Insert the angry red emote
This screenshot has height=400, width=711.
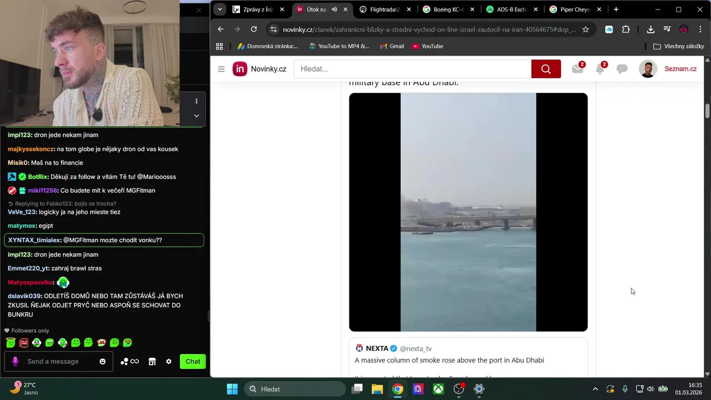tap(23, 343)
